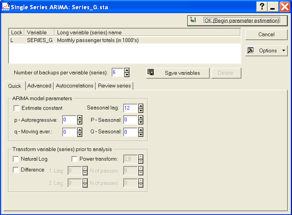Screen dimensions: 292x215
Task: Switch to the Quick tab
Action: point(15,86)
